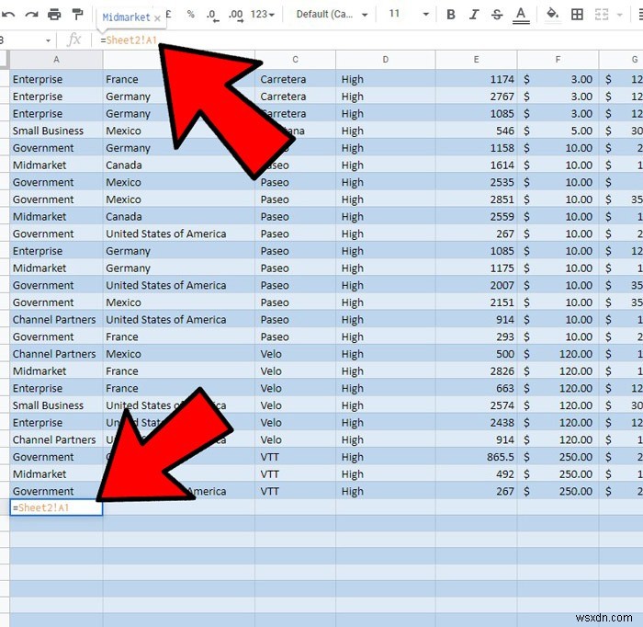Open the Borders tool
Viewport: 643px width, 627px height.
tap(577, 15)
